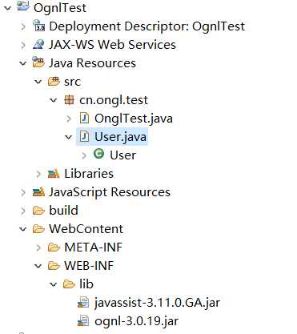Select ognl-3.0.19.jar in lib
The width and height of the screenshot is (297, 334).
(136, 321)
